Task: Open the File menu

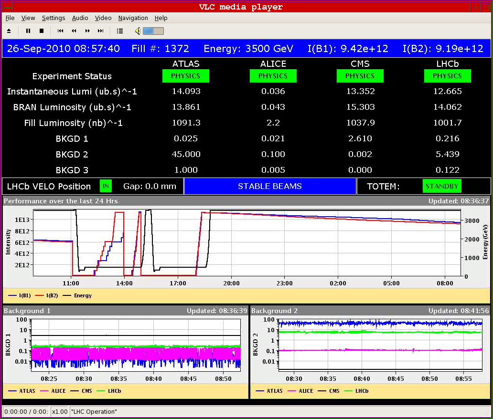Action: pos(10,18)
